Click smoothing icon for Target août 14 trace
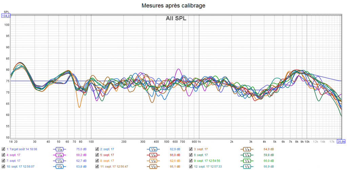Viewport: 347px width, 170px height. click(x=59, y=149)
